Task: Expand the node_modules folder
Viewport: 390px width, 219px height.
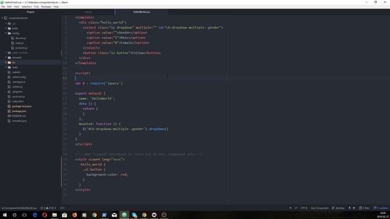Action: 6,53
